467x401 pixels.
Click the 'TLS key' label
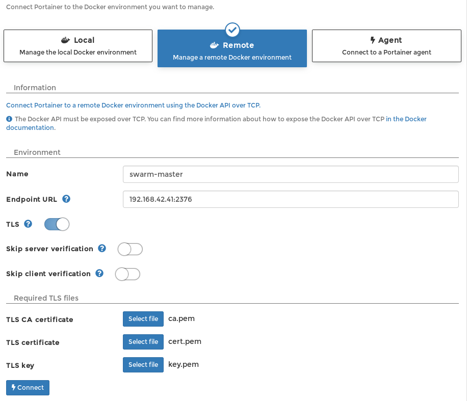pyautogui.click(x=20, y=365)
